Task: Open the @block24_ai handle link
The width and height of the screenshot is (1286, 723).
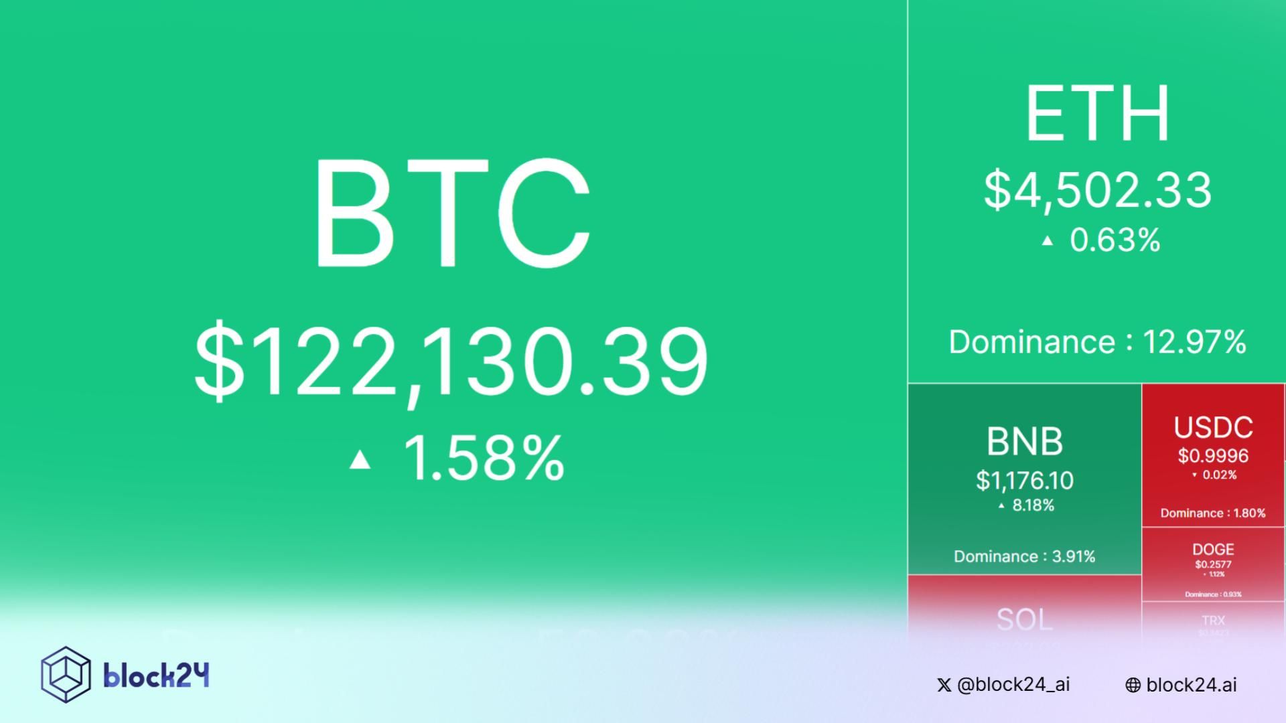Action: pos(1013,684)
